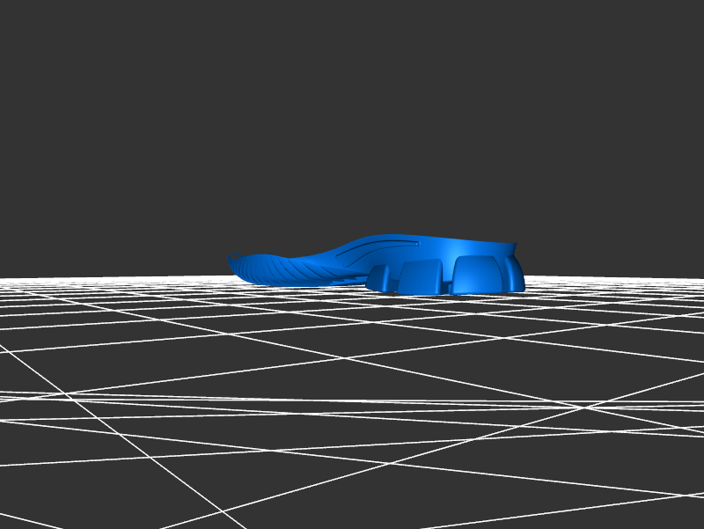Click the middle tread lug block

422,277
